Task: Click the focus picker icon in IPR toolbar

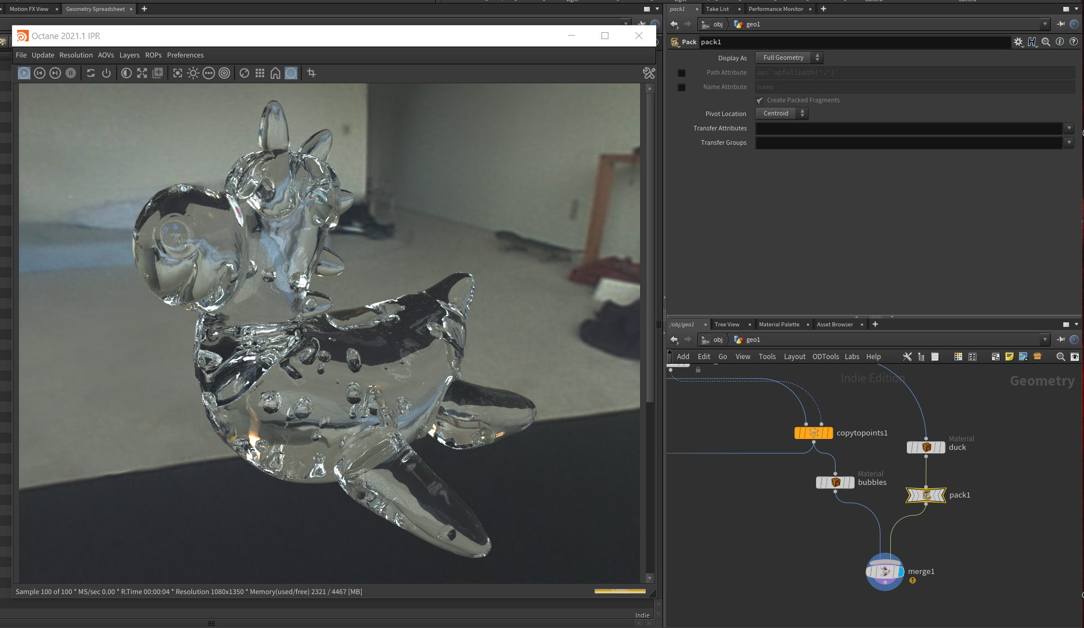Action: [x=178, y=73]
